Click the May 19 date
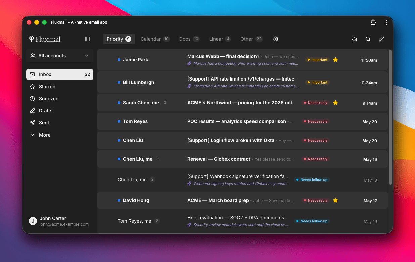The width and height of the screenshot is (415, 262). 370,159
